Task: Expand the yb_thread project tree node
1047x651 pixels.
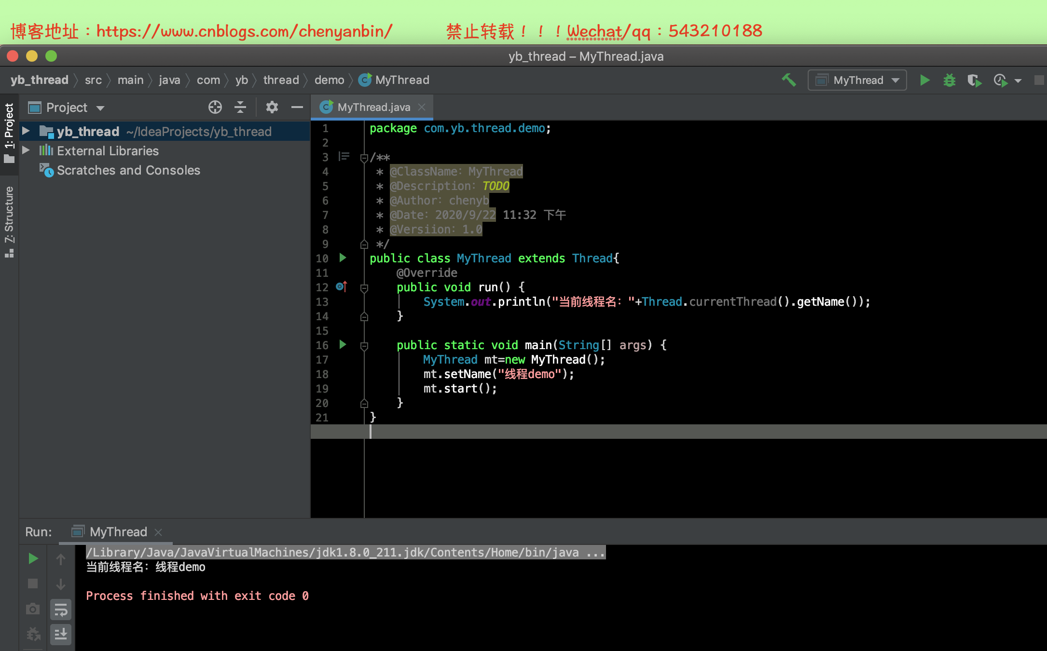Action: click(x=26, y=131)
